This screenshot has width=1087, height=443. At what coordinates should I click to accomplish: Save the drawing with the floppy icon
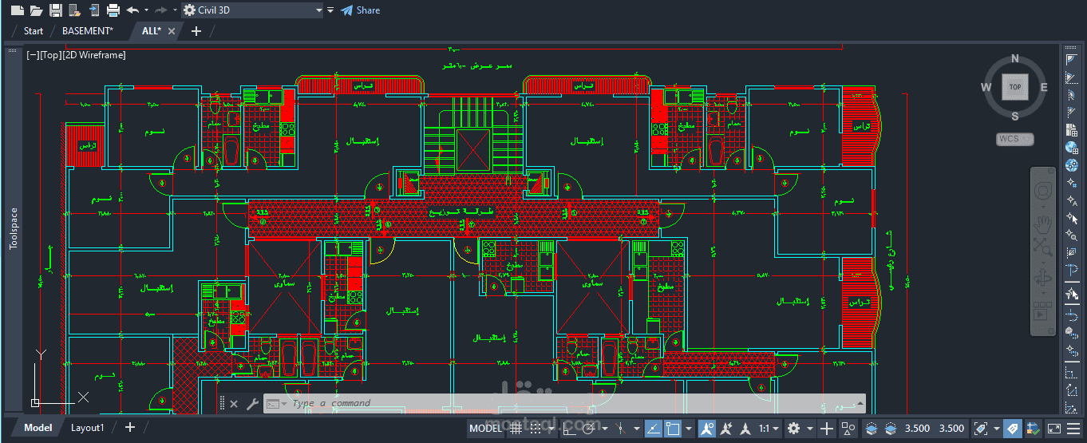tap(55, 10)
